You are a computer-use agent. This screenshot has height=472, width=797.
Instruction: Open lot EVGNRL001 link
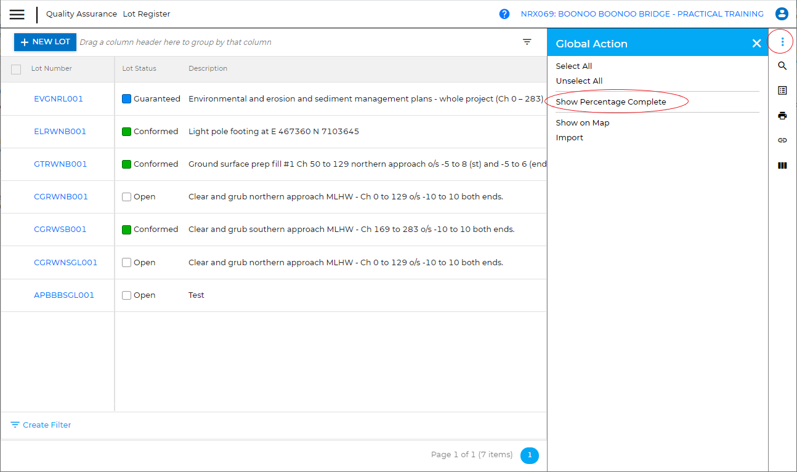pyautogui.click(x=59, y=99)
